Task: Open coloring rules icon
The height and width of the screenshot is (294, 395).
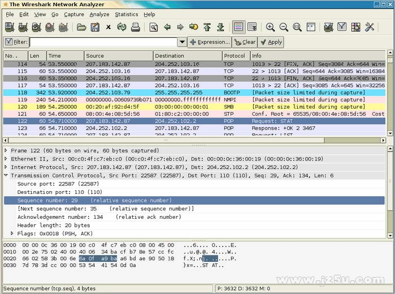Action: tap(355, 27)
